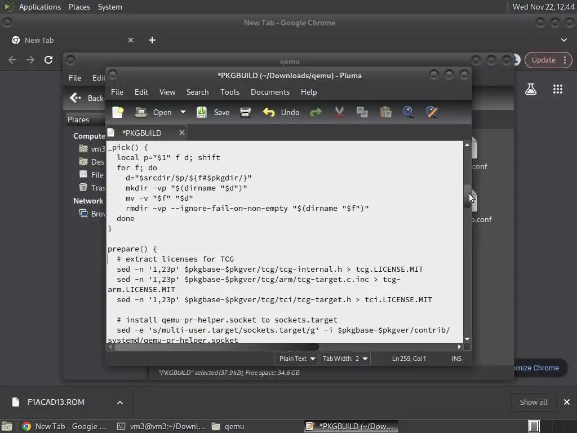The width and height of the screenshot is (577, 433).
Task: Save the PKGBUILD file
Action: click(x=213, y=112)
